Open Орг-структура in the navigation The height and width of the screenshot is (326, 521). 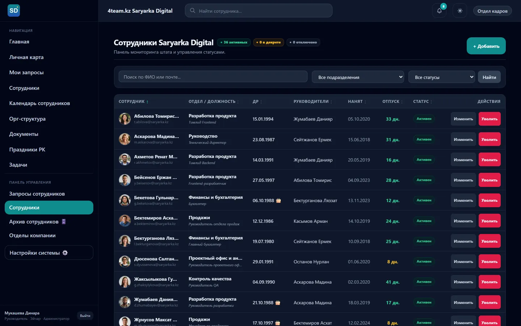point(27,119)
